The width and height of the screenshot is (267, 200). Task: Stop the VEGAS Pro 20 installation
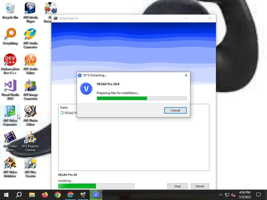(177, 186)
